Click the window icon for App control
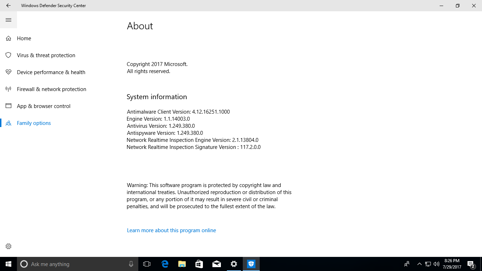The image size is (482, 271). (8, 106)
